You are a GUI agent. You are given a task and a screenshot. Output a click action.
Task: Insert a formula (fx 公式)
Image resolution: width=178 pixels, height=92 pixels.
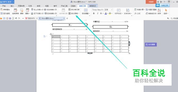pos(137,13)
